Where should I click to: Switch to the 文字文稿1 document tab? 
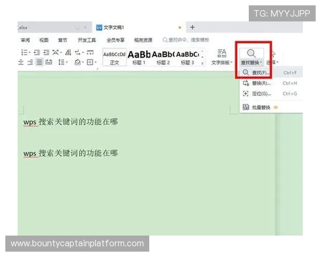pyautogui.click(x=139, y=27)
